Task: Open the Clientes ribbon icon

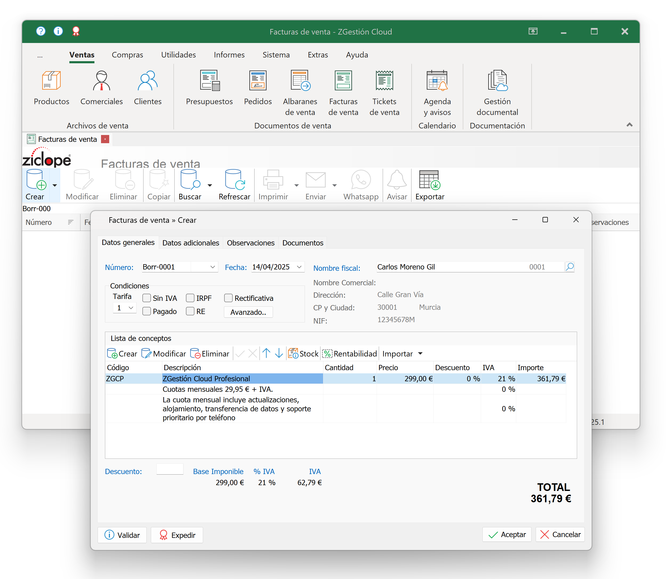Action: click(148, 88)
